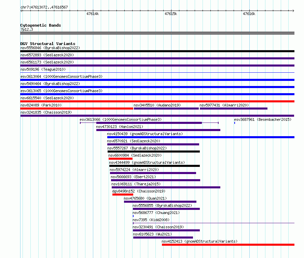Image resolution: width=304 pixels, height=258 pixels.
Task: Click the nsv3241835 (Chaisson2019) label
Action: (46, 112)
